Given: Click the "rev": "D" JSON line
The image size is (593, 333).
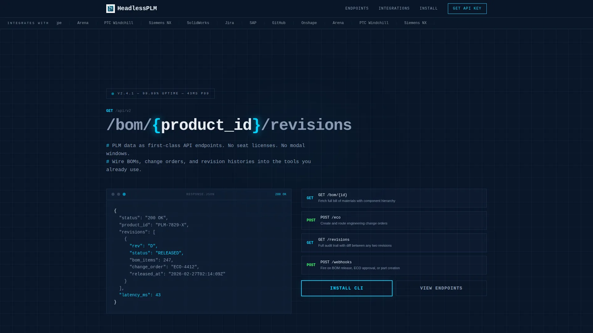Looking at the screenshot, I should [144, 246].
